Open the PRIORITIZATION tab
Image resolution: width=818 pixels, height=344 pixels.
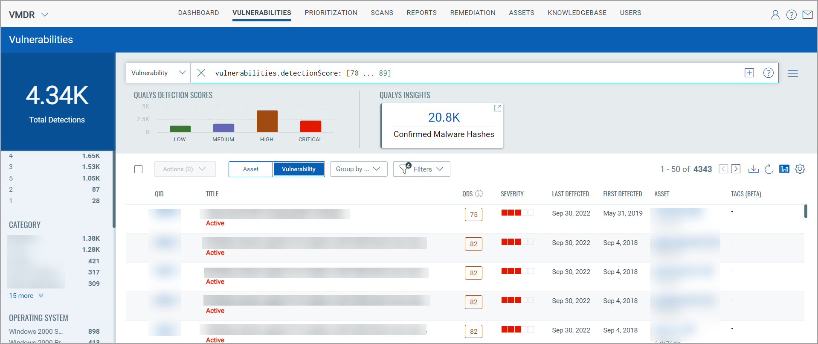[331, 13]
